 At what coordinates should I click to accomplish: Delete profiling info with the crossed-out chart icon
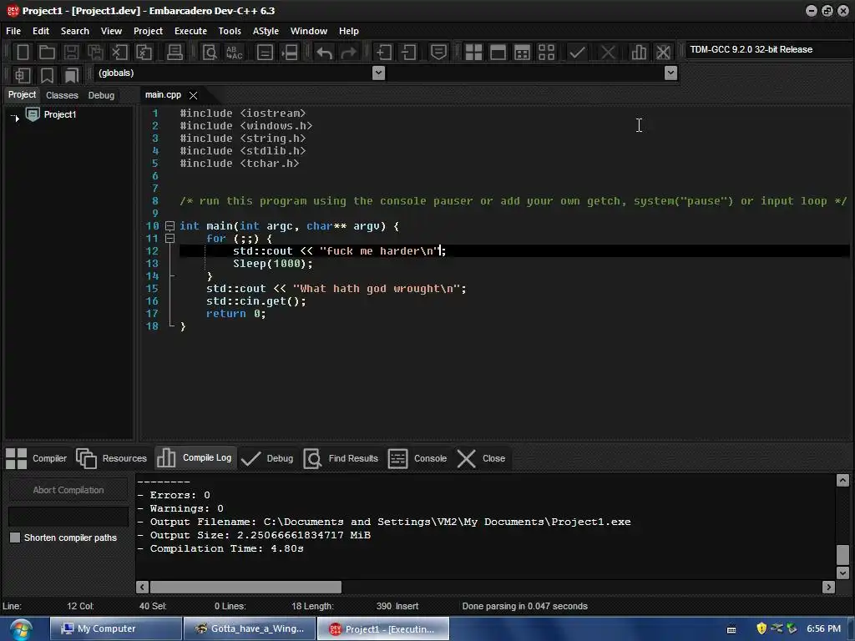pos(663,53)
